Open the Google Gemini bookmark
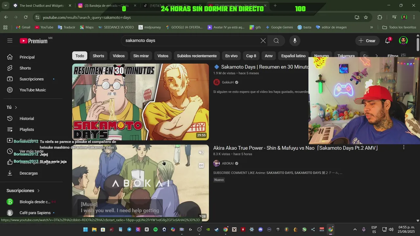 (x=279, y=27)
